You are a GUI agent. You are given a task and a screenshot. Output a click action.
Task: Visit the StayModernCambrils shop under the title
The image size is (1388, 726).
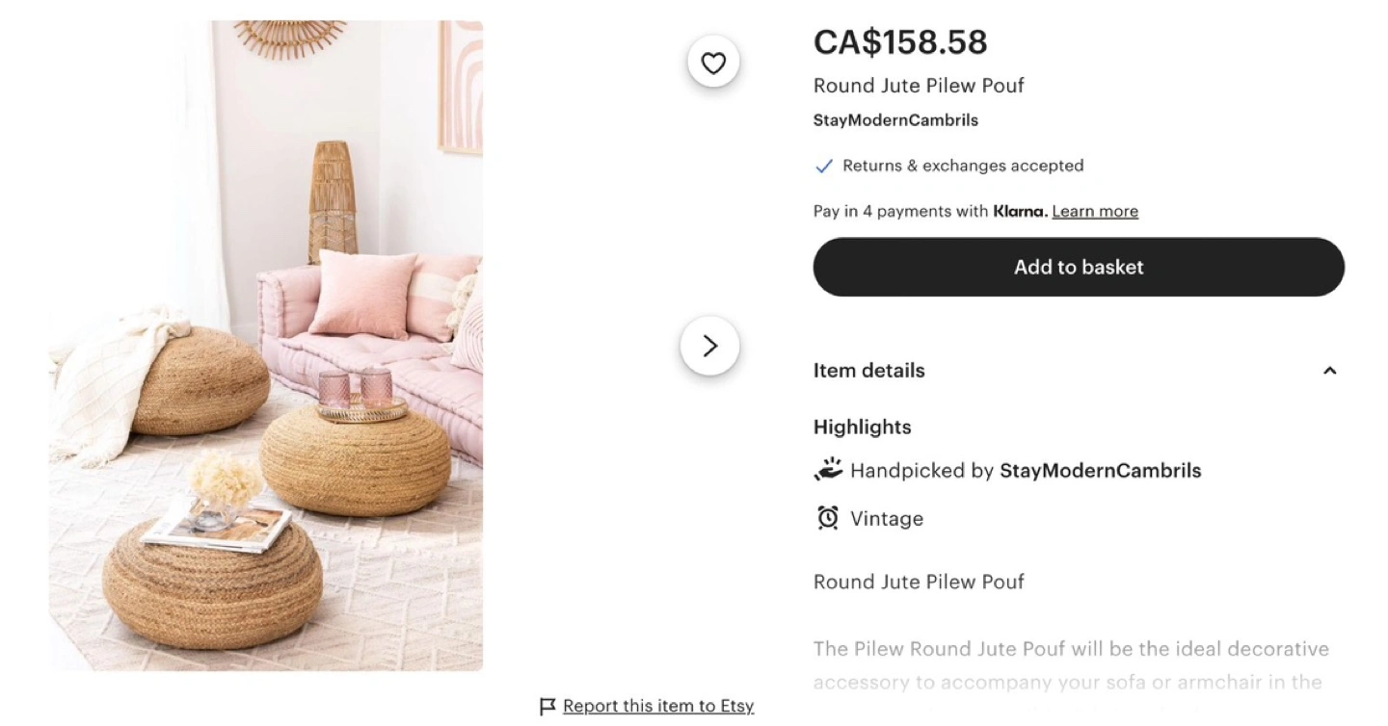click(x=895, y=120)
